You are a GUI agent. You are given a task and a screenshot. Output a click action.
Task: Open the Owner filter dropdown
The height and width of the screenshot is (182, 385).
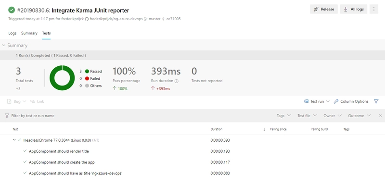[x=332, y=116]
